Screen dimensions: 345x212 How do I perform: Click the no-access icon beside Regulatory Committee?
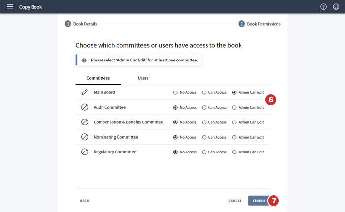click(85, 152)
